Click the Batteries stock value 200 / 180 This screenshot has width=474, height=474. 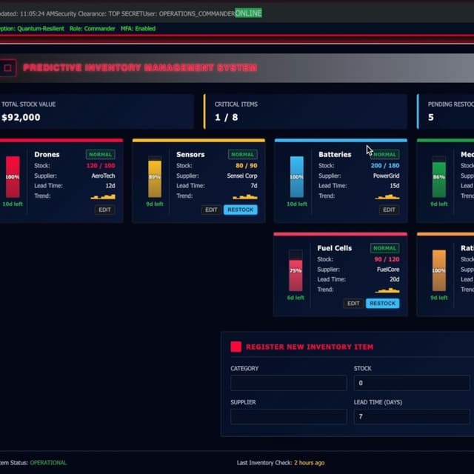[x=385, y=166]
